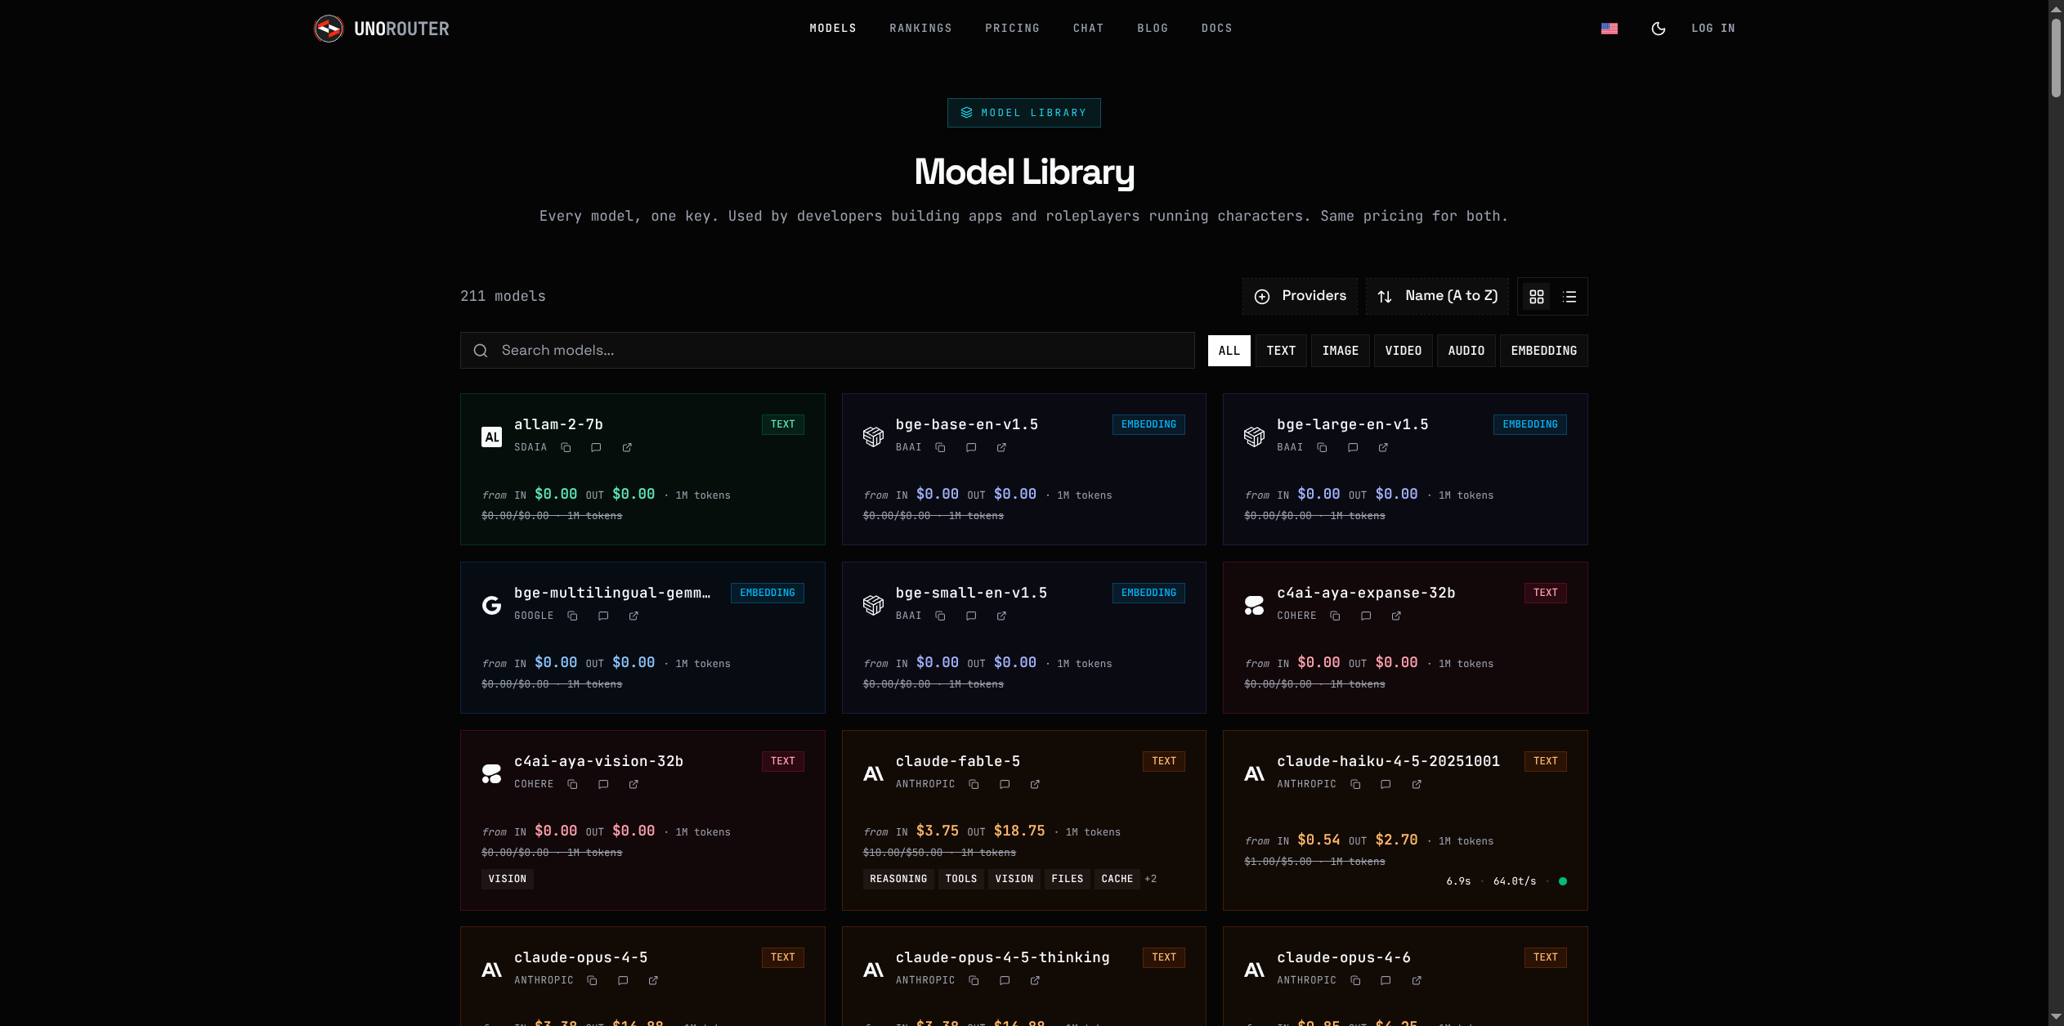Go to Rankings page
The image size is (2064, 1026).
coord(920,29)
